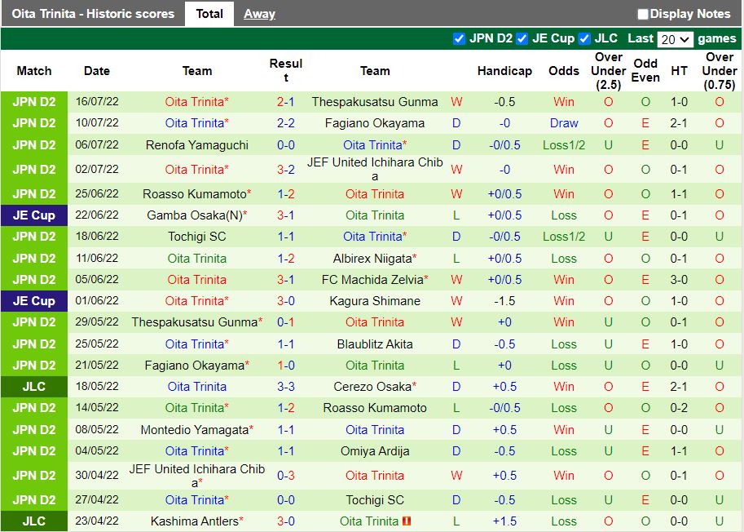Enable the Display Notes checkbox
Image resolution: width=744 pixels, height=532 pixels.
(642, 14)
